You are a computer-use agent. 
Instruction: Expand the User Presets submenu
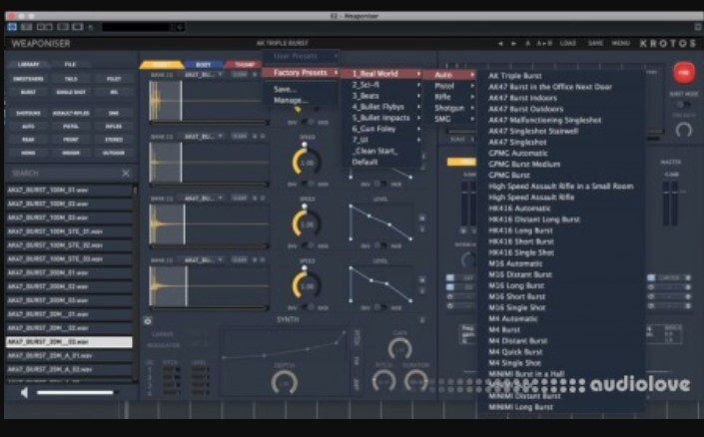(301, 57)
